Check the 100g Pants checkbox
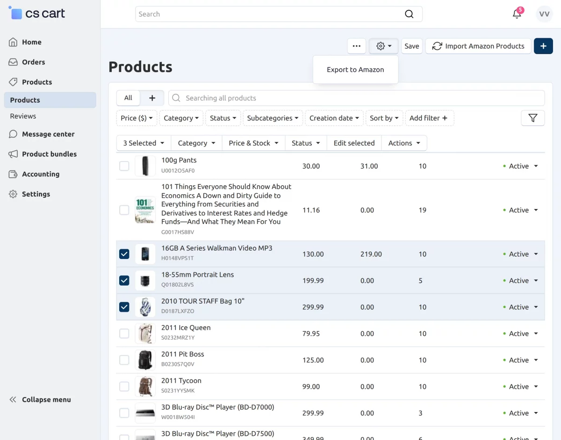Screen dimensions: 561x440 [124, 166]
